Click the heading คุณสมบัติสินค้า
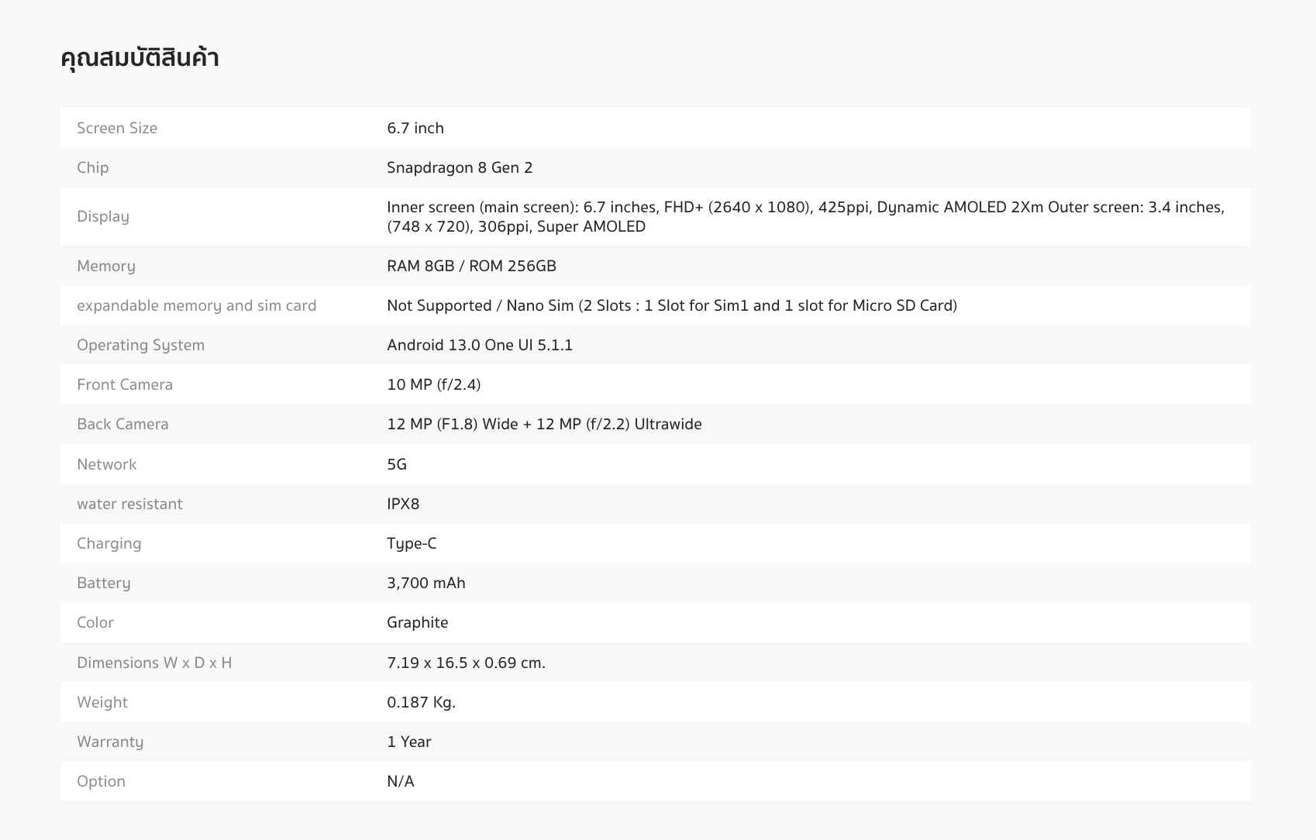Image resolution: width=1316 pixels, height=840 pixels. point(140,58)
